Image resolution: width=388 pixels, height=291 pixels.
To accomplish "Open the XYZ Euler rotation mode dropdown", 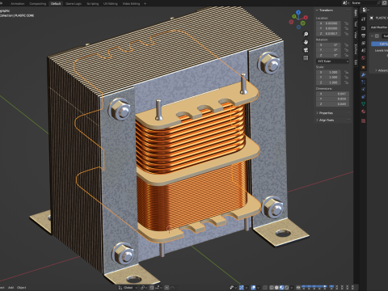I will tap(333, 61).
